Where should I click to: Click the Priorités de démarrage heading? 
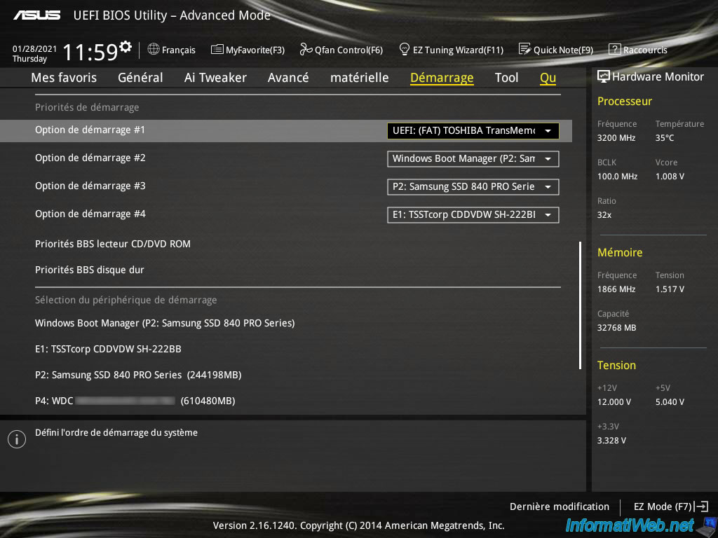coord(87,107)
